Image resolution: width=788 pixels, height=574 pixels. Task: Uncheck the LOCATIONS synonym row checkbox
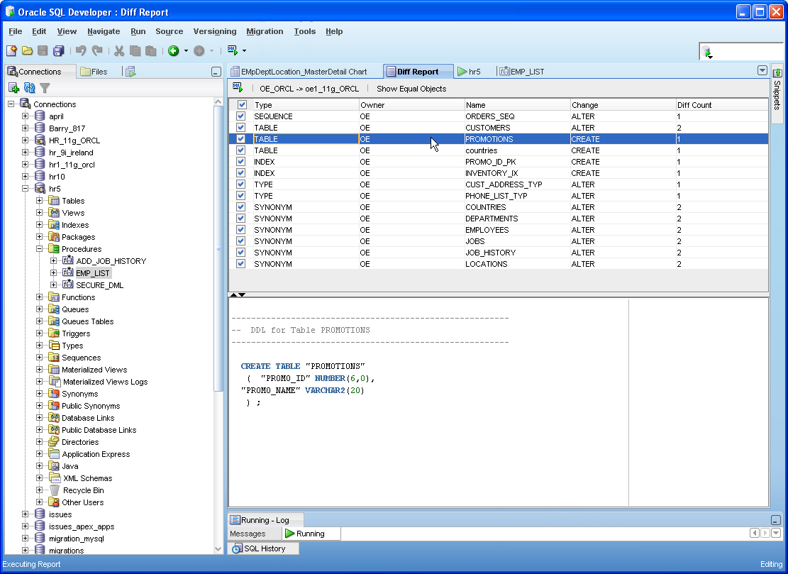(241, 264)
